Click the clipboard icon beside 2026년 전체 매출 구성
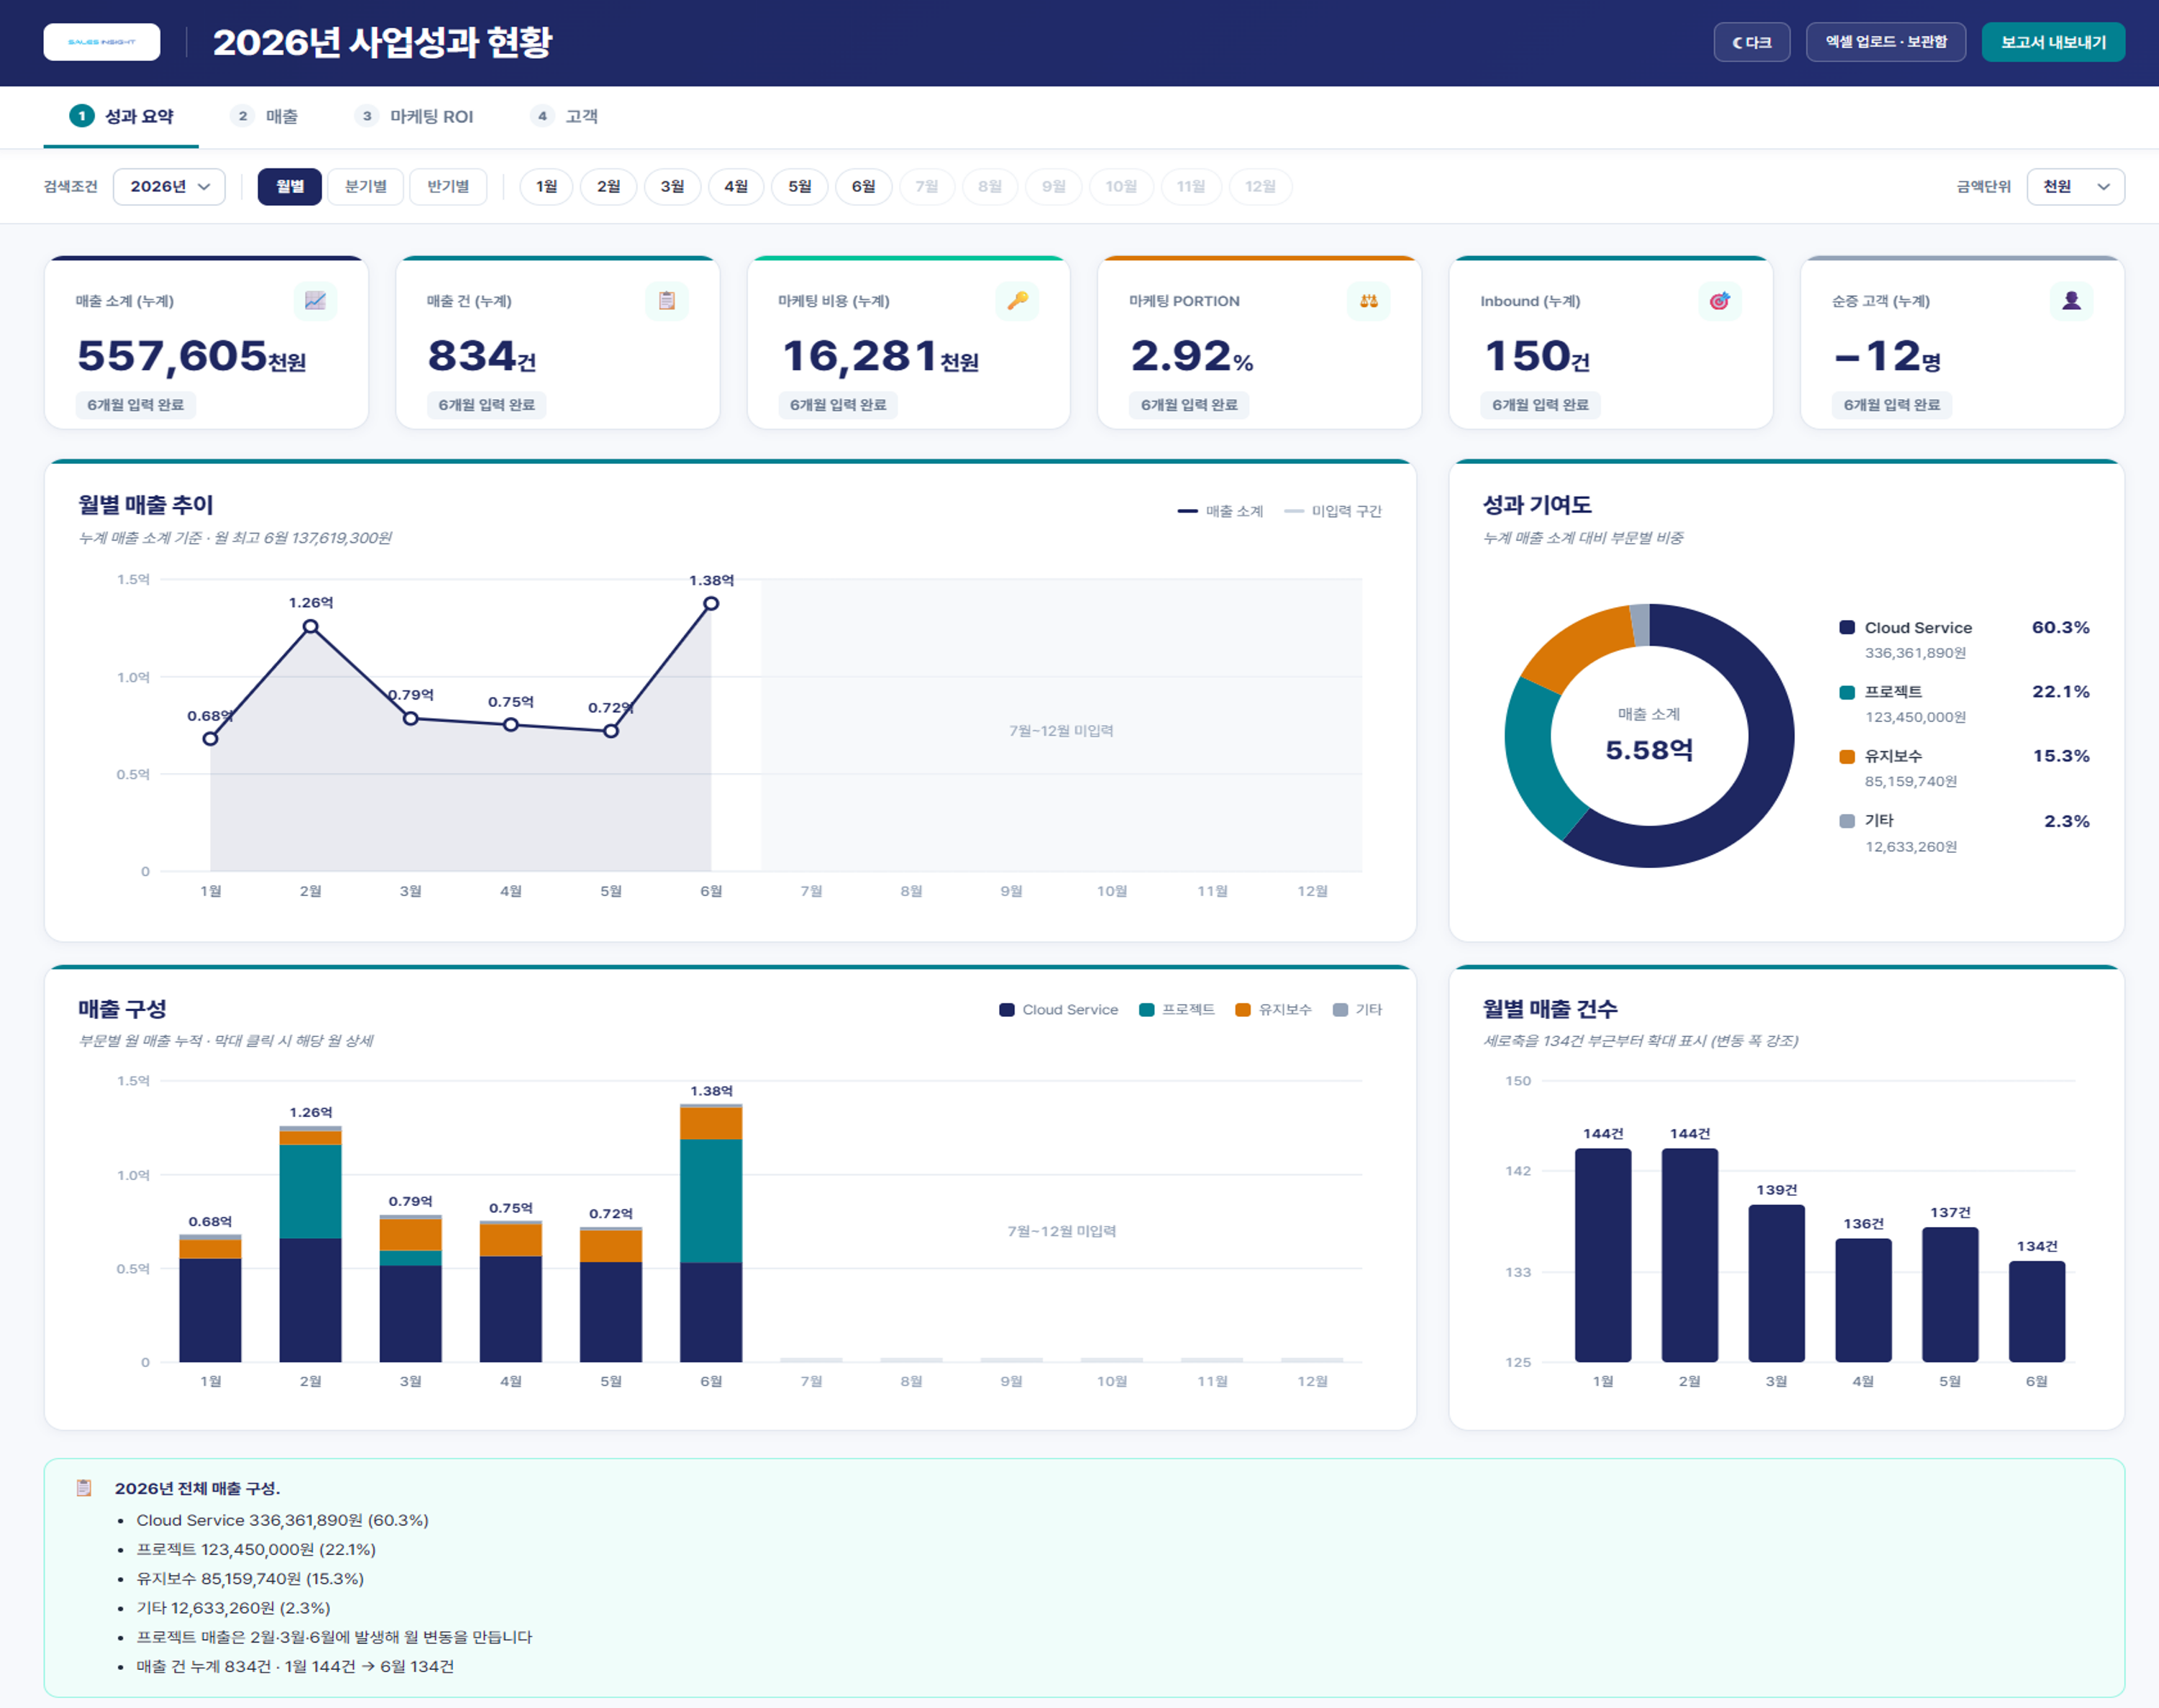Viewport: 2159px width, 1708px height. [x=84, y=1488]
